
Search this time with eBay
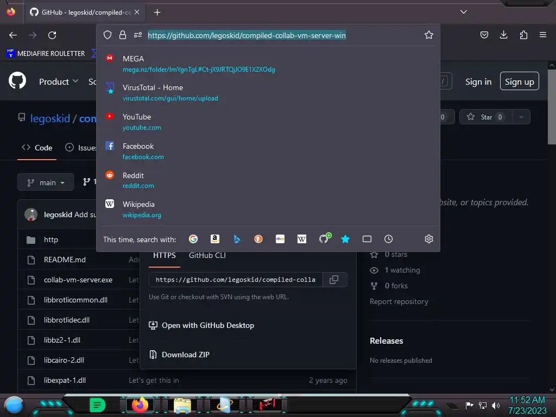[x=280, y=239]
